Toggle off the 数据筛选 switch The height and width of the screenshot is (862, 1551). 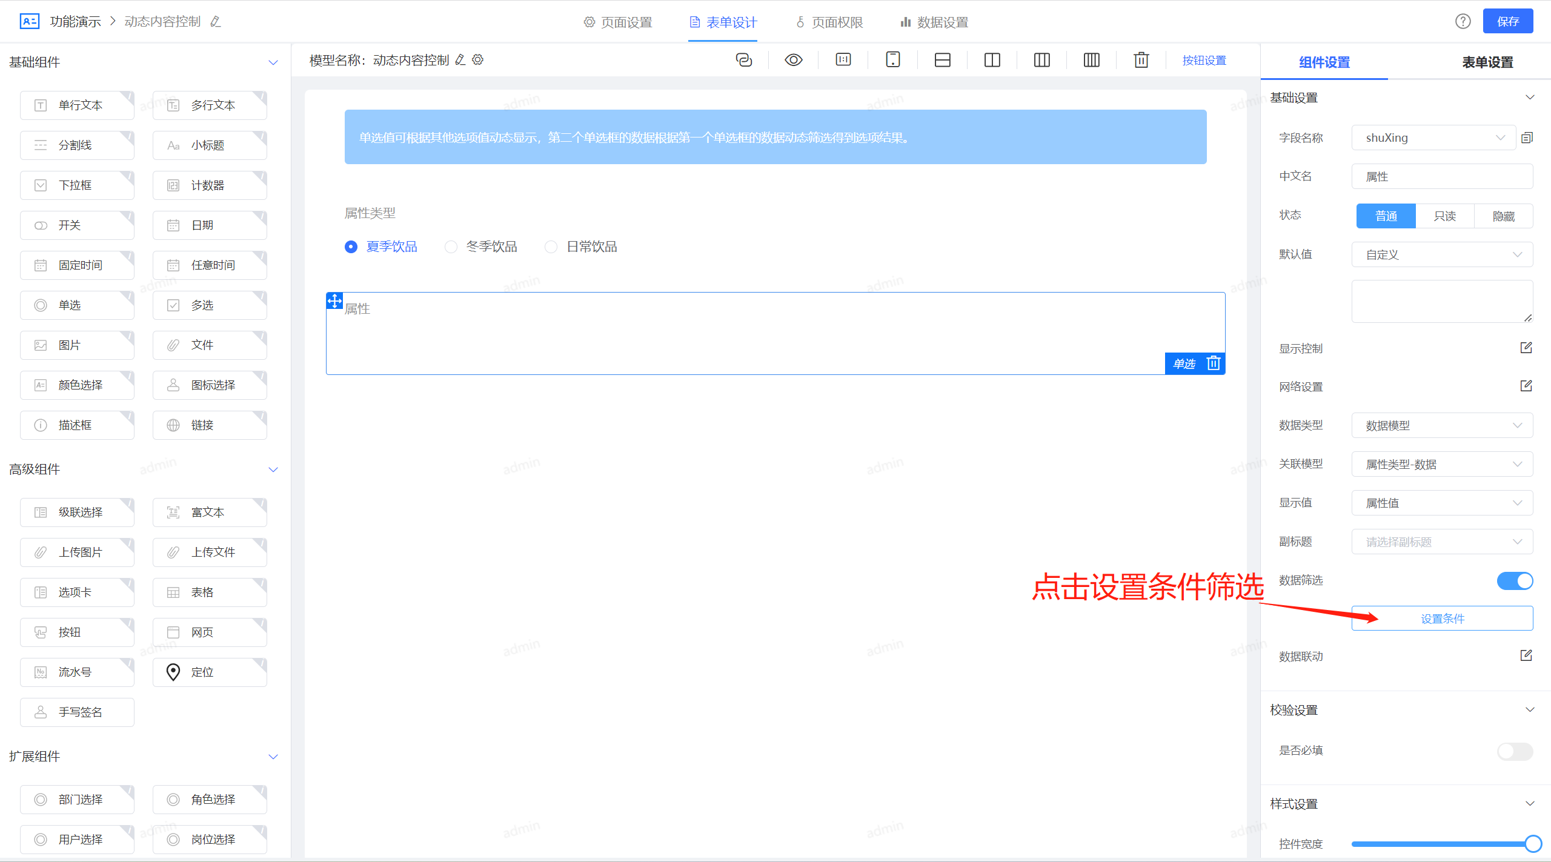(x=1515, y=580)
